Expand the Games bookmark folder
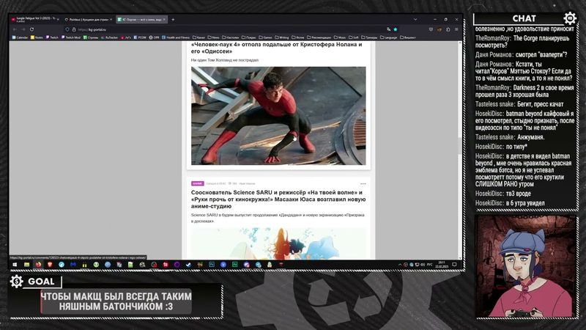Viewport: 586px width, 330px height. tap(266, 37)
